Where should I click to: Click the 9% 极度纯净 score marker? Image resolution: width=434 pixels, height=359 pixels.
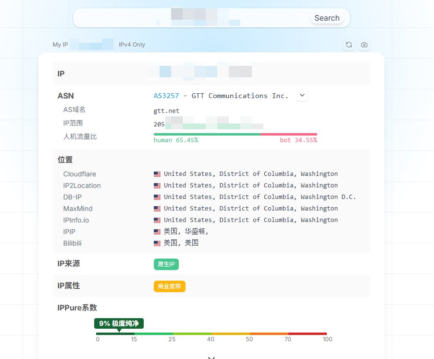119,323
